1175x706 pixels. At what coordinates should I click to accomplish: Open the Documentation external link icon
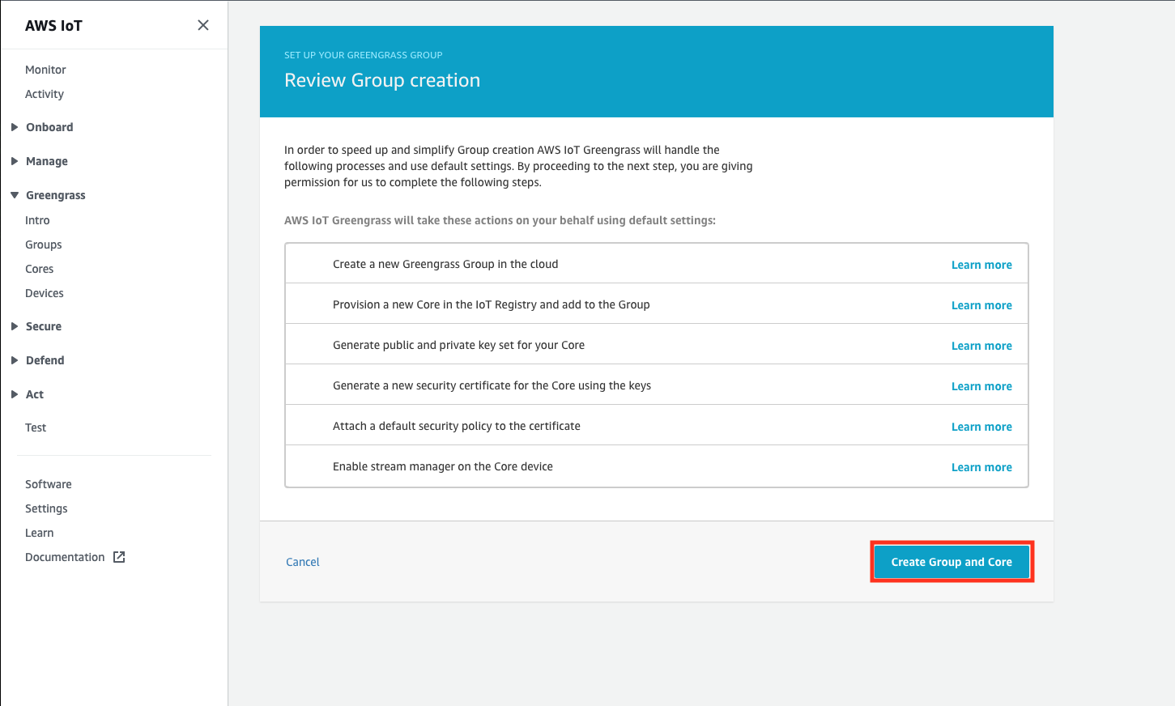(119, 557)
